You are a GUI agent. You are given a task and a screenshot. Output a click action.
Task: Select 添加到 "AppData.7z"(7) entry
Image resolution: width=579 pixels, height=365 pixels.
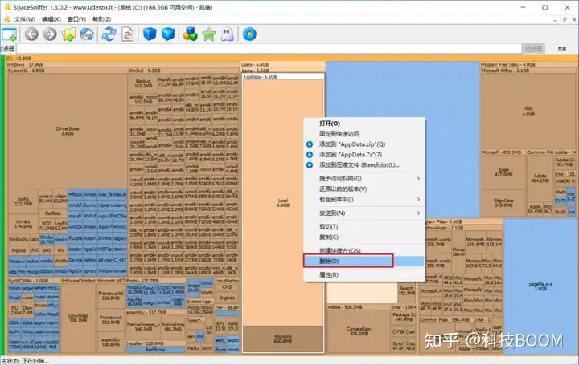tap(364, 155)
